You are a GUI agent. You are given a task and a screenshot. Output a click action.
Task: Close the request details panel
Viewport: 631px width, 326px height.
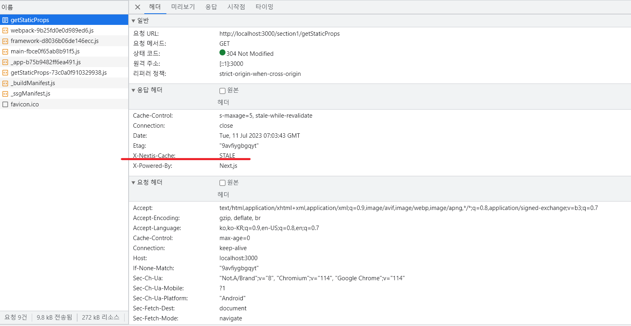(137, 7)
